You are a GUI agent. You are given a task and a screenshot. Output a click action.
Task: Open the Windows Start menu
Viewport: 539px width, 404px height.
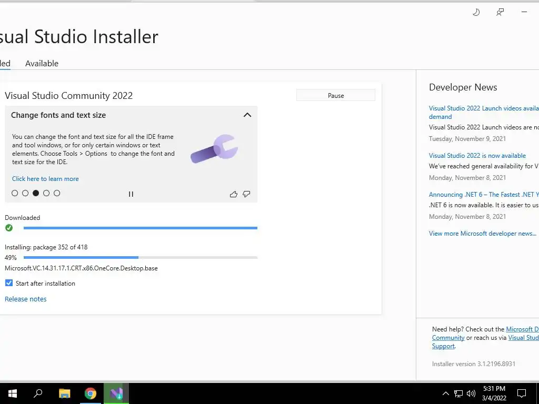click(13, 393)
